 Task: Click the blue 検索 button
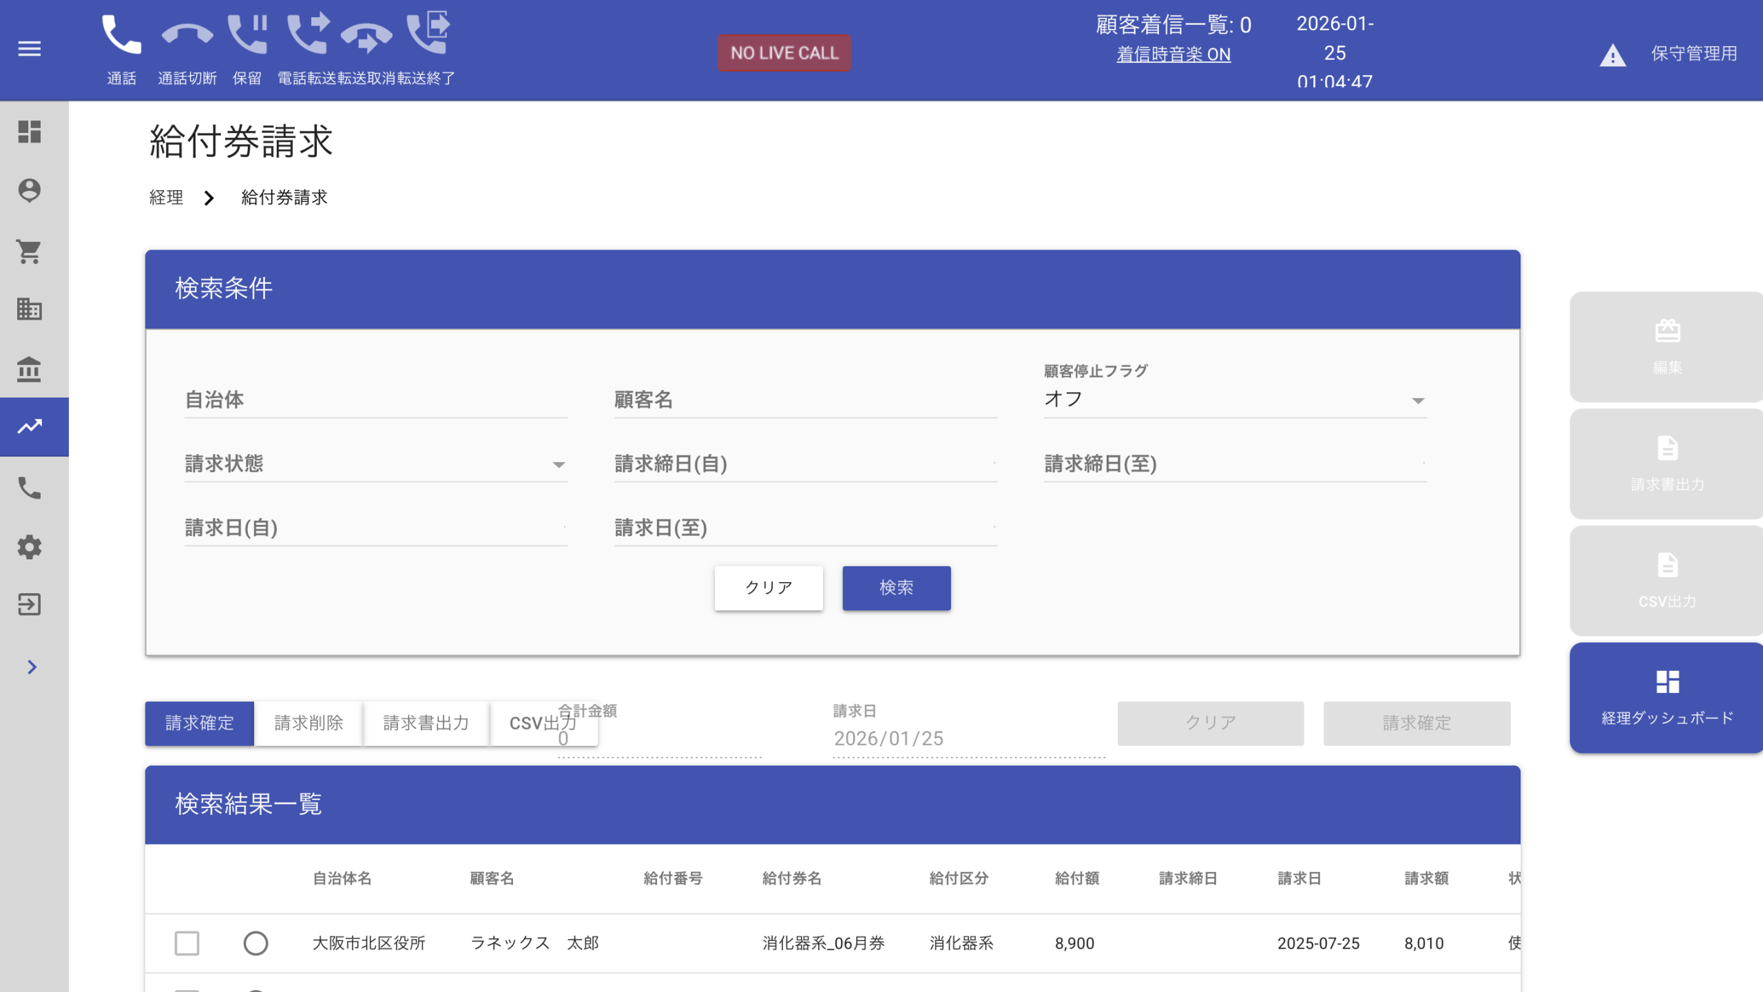[x=896, y=588]
